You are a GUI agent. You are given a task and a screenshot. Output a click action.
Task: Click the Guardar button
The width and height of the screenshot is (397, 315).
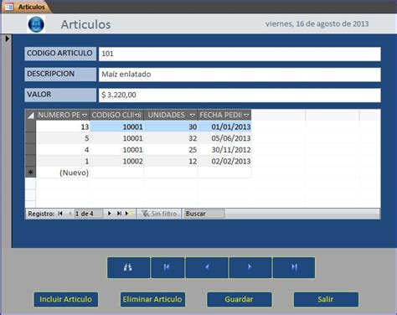[240, 299]
